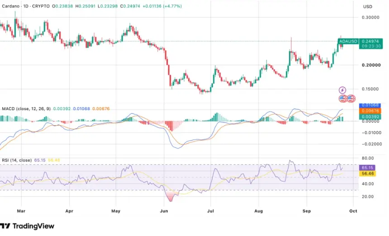Click the 65.15 value in RSI legend
Viewport: 389px width, 236px height.
coord(40,160)
